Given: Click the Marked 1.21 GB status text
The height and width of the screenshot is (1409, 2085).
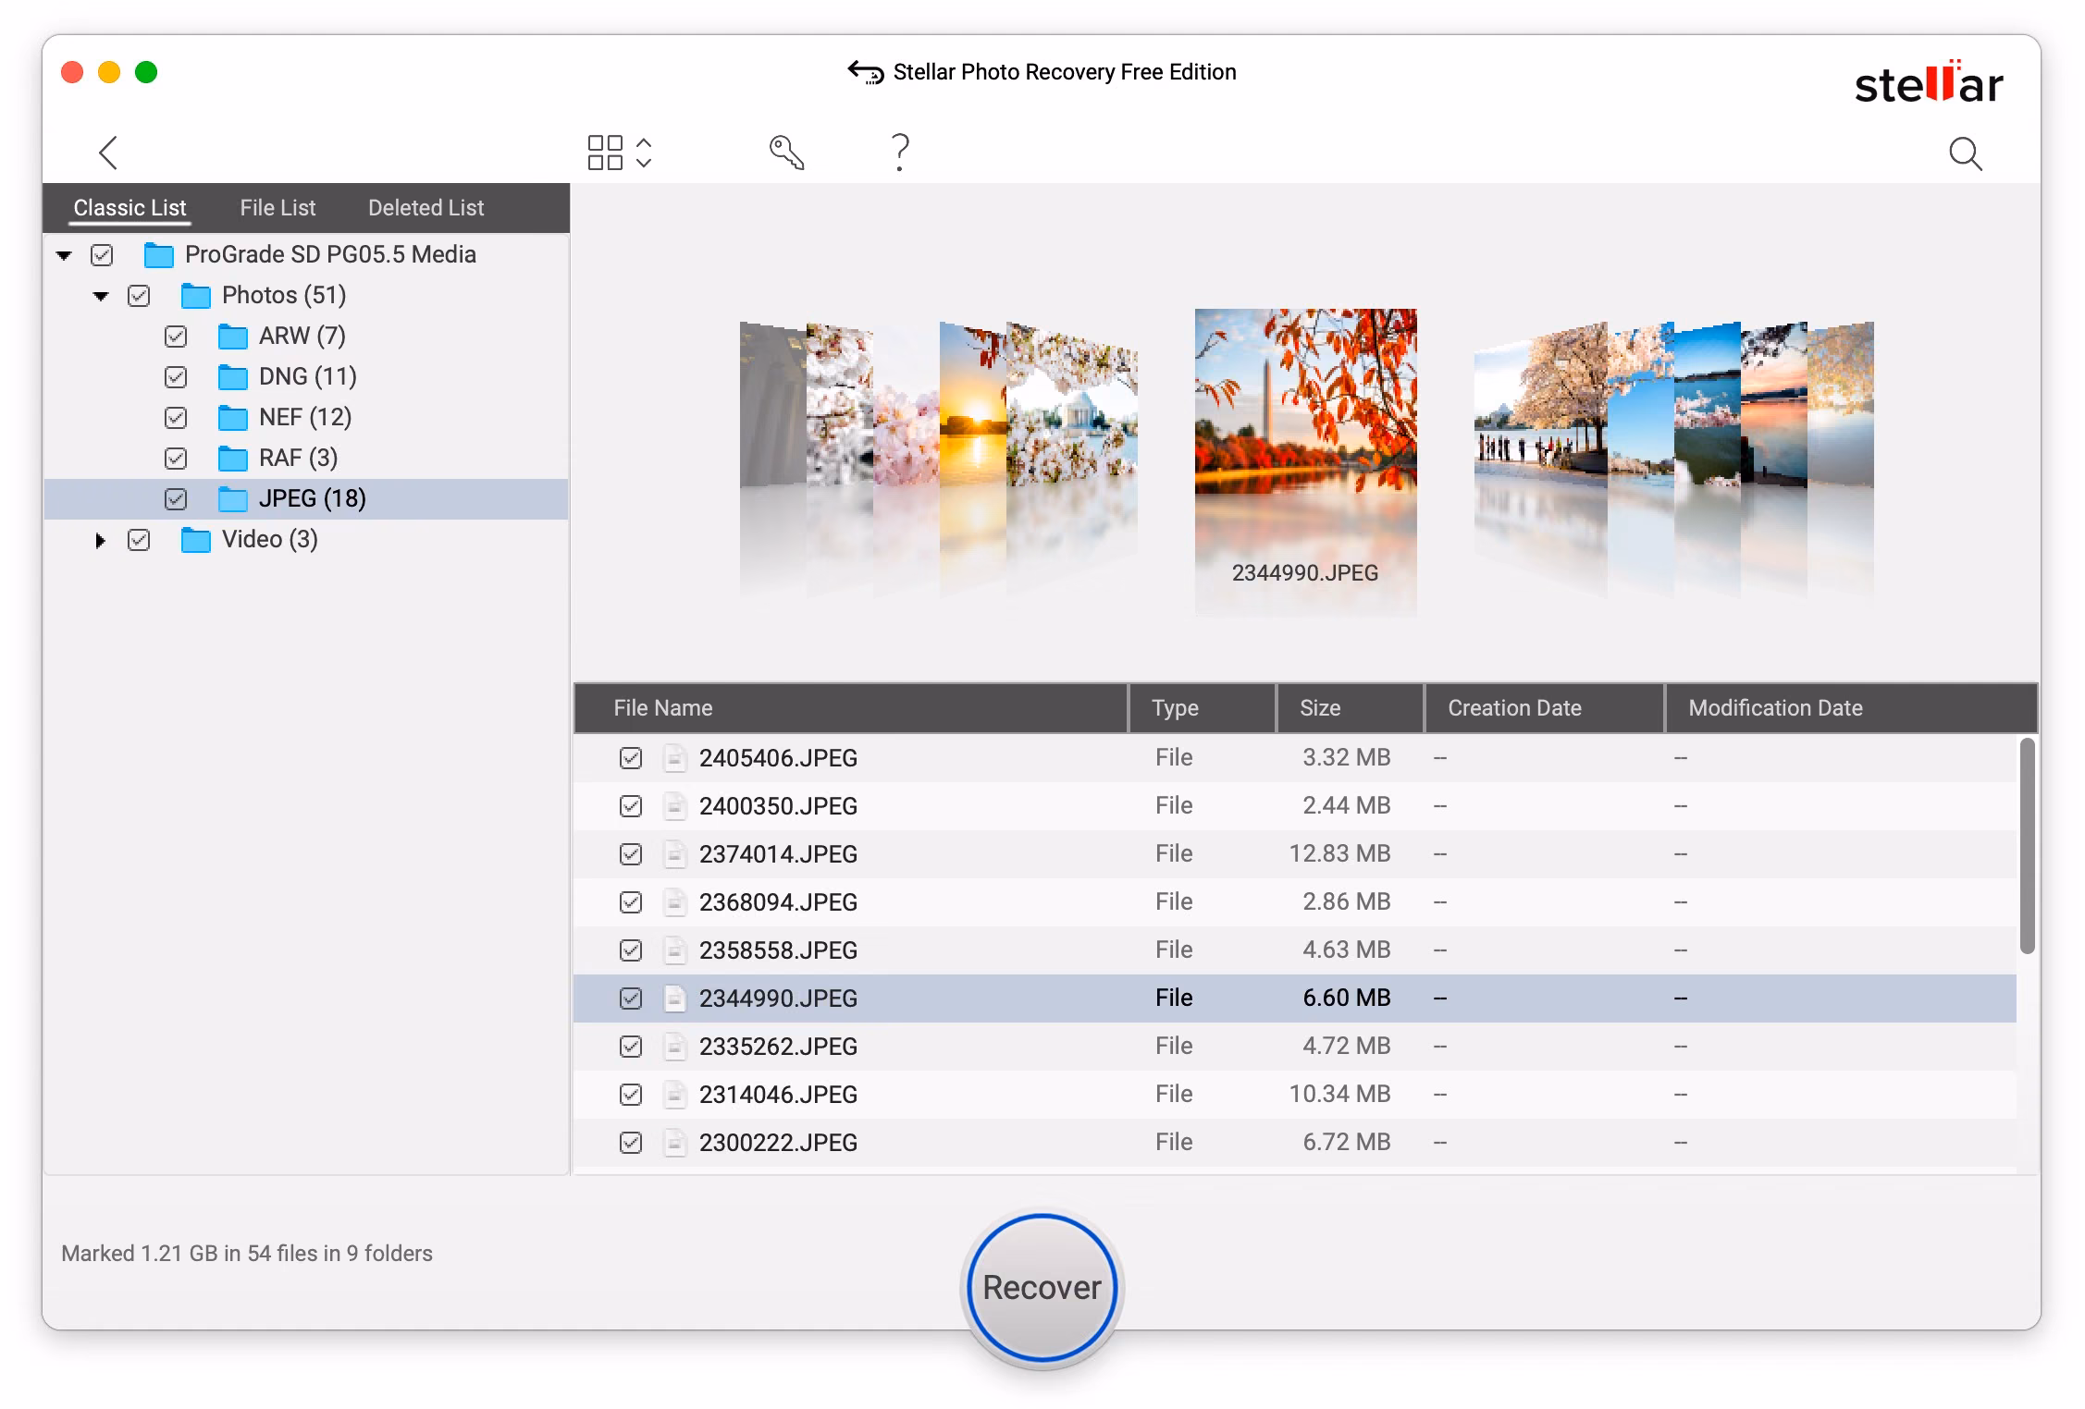Looking at the screenshot, I should pos(247,1254).
